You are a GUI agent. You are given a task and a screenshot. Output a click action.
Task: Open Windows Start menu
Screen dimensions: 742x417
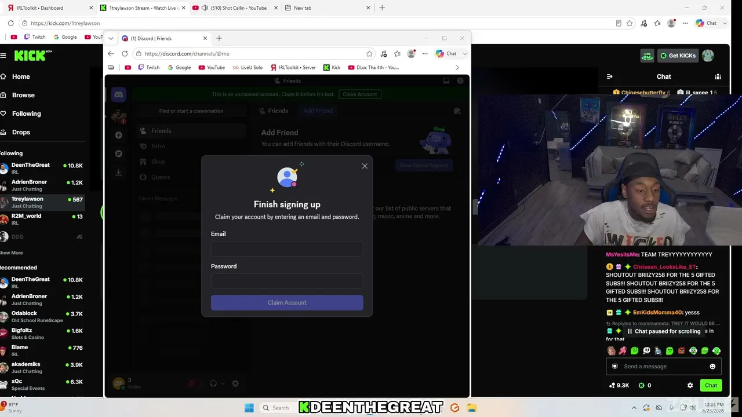(249, 408)
